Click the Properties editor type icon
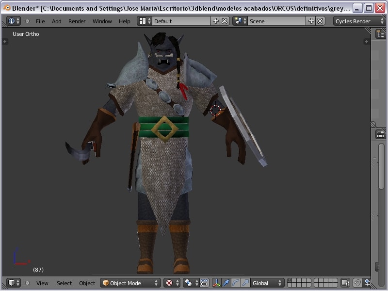388x291 pixels. coord(380,135)
